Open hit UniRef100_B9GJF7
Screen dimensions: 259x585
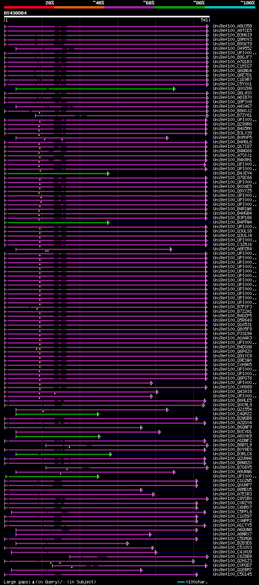(232, 57)
